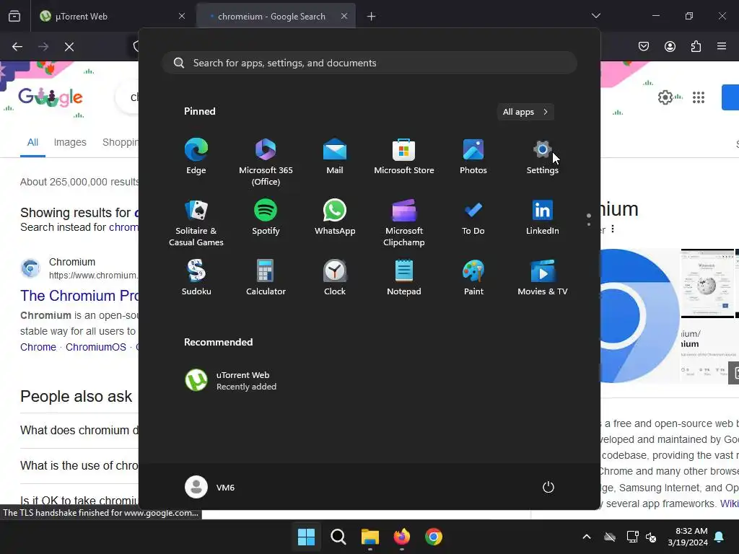Viewport: 739px width, 554px height.
Task: Launch Movies & TV
Action: (x=543, y=278)
